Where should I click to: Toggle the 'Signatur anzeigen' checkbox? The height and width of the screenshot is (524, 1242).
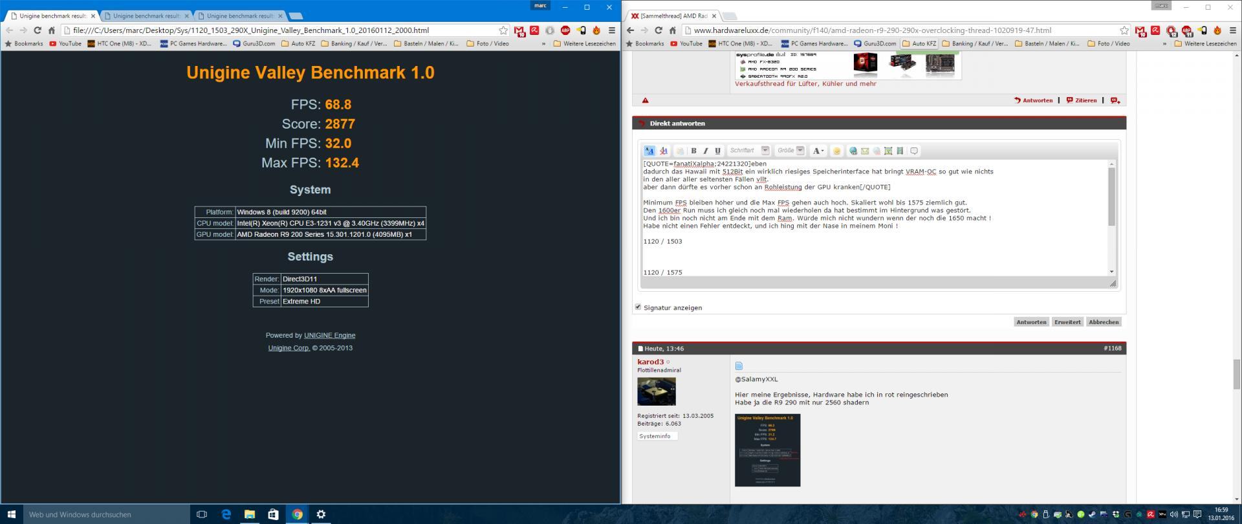click(638, 307)
